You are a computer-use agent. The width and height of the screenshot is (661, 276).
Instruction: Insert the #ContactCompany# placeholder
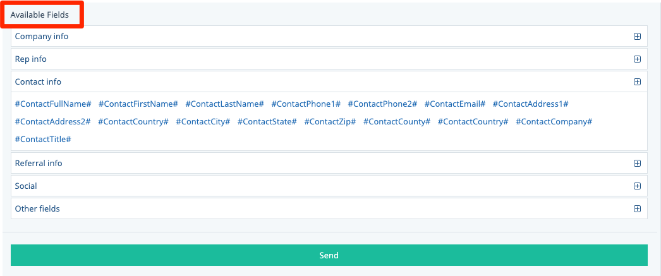(x=554, y=121)
